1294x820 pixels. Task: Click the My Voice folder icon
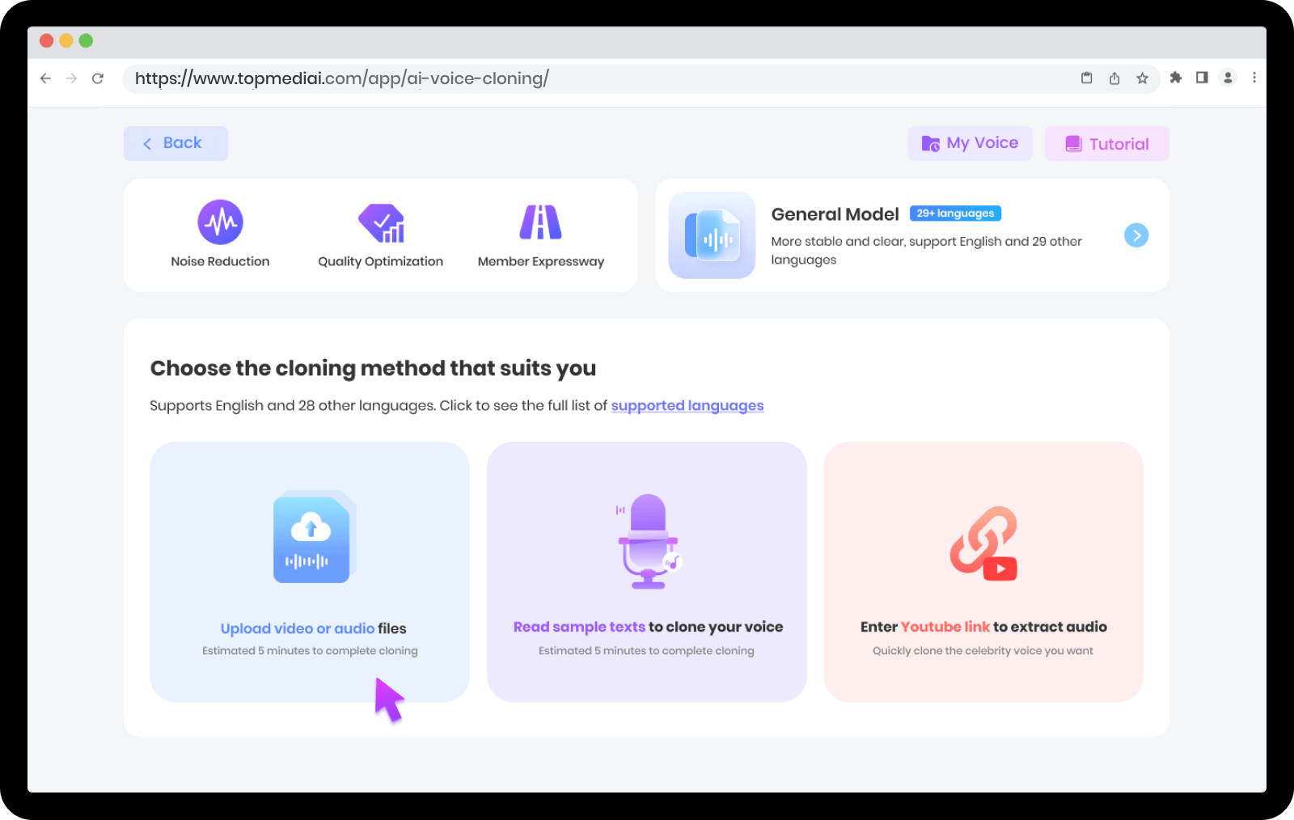931,144
